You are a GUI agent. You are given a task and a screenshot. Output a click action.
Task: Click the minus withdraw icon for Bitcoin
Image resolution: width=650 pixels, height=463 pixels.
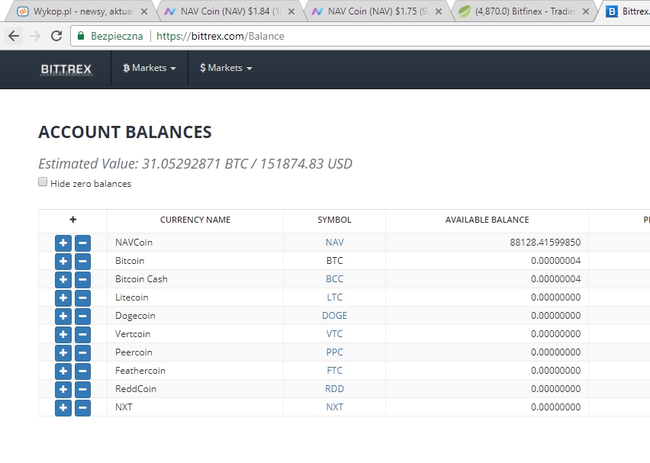(82, 261)
